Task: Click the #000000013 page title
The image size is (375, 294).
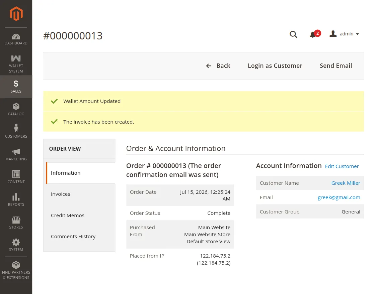Action: point(73,36)
